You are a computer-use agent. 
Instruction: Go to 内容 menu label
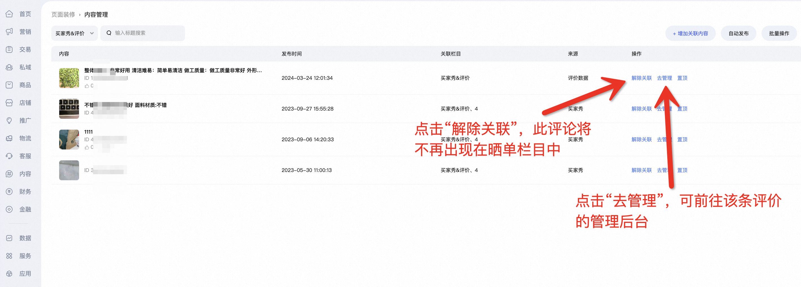(25, 174)
